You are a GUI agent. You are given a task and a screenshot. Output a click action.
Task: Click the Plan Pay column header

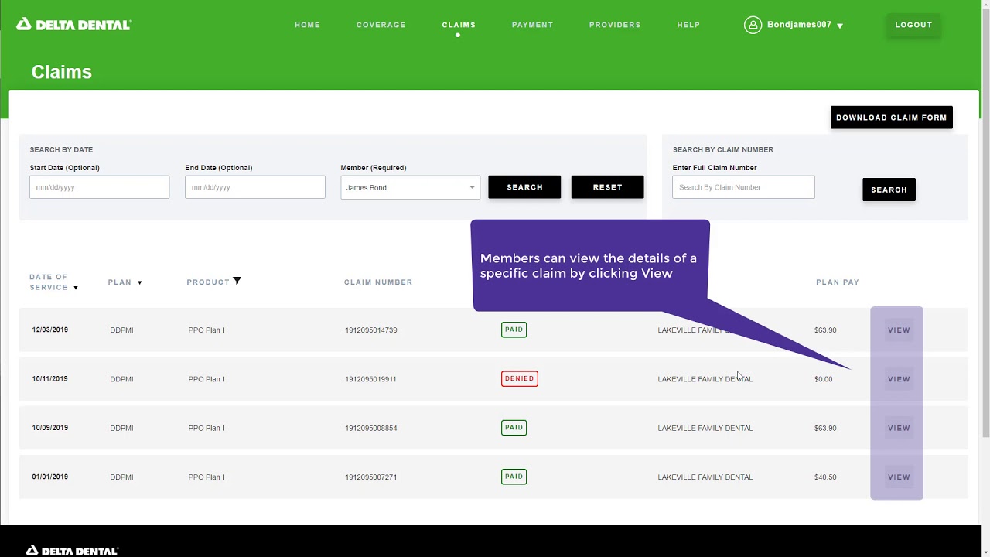coord(838,282)
